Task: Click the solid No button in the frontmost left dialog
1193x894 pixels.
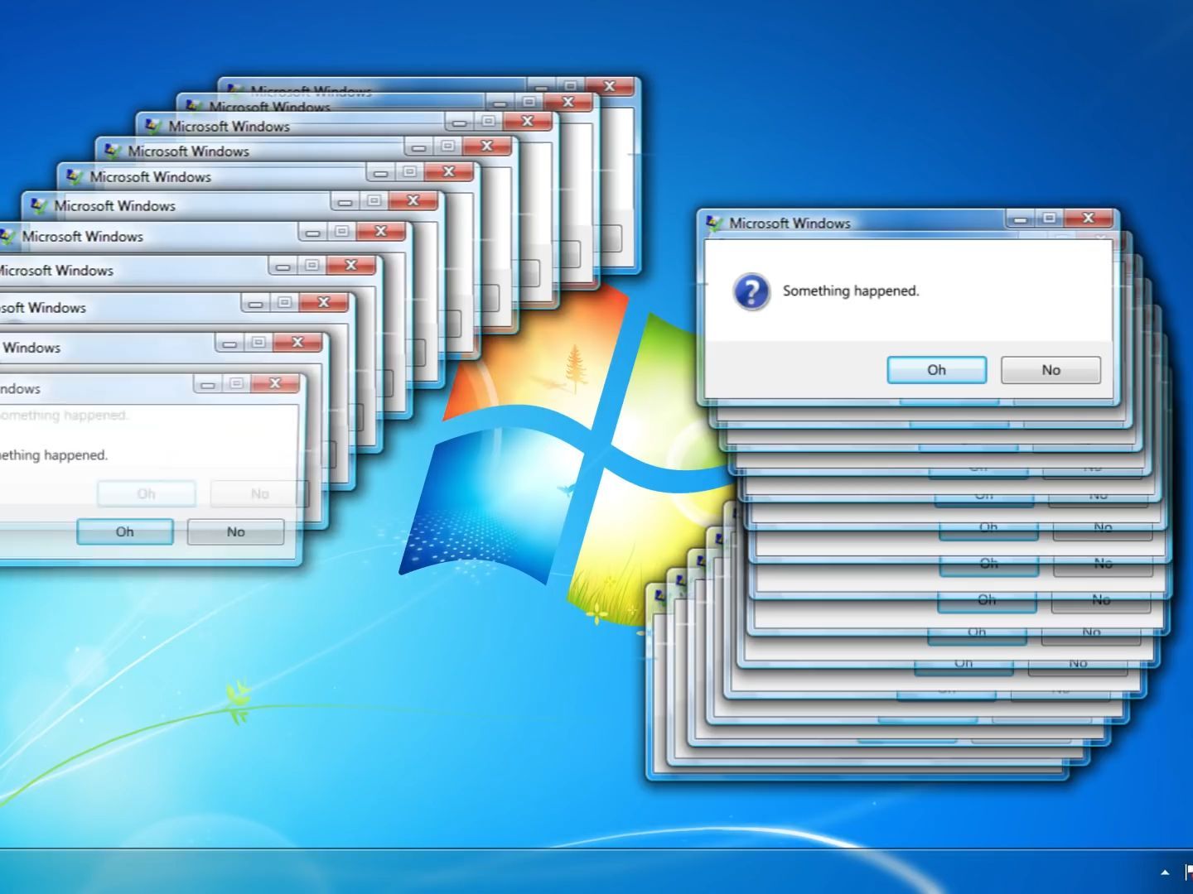Action: point(236,531)
